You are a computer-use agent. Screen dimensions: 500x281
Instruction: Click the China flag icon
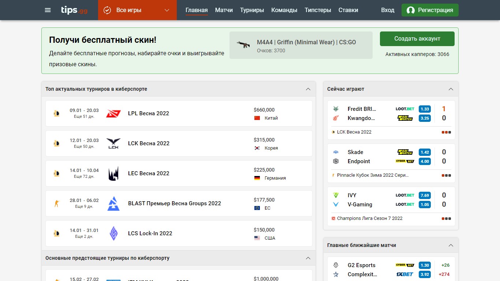[x=257, y=118]
